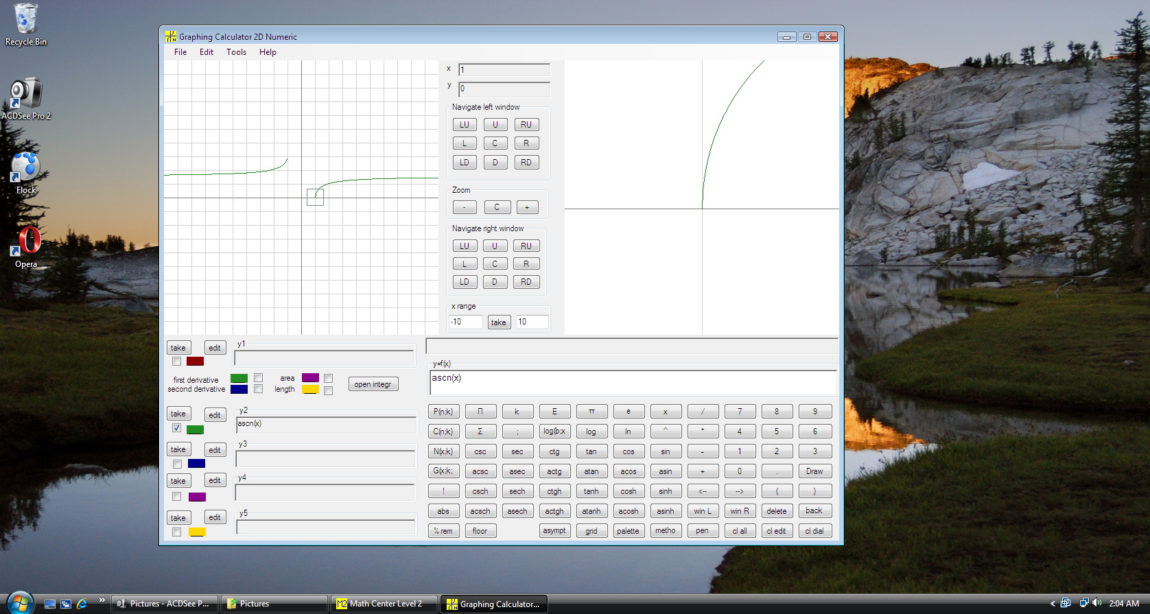The height and width of the screenshot is (614, 1150).
Task: Click C in Navigate right window
Action: click(495, 263)
